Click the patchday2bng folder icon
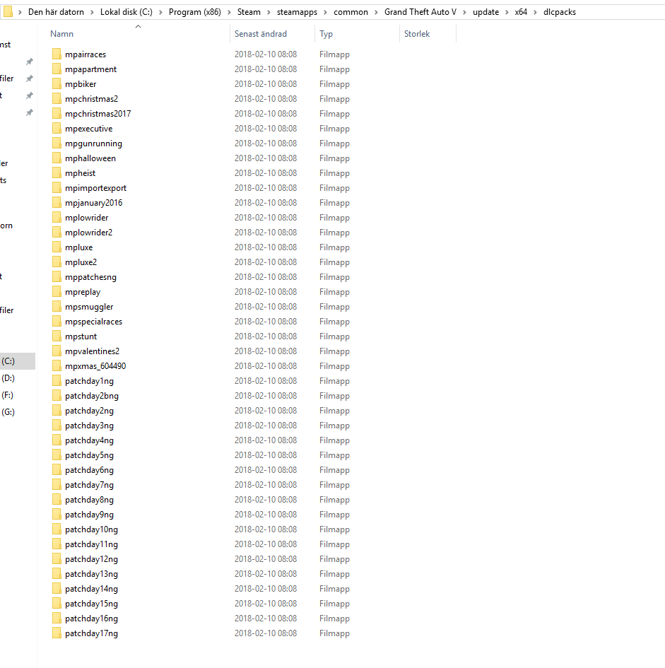Viewport: 665px width, 668px height. click(57, 396)
